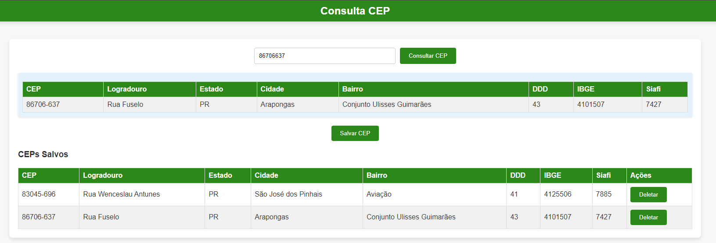
Task: Click Conjunto Ulisses Guimarães in the result table
Action: tap(387, 104)
